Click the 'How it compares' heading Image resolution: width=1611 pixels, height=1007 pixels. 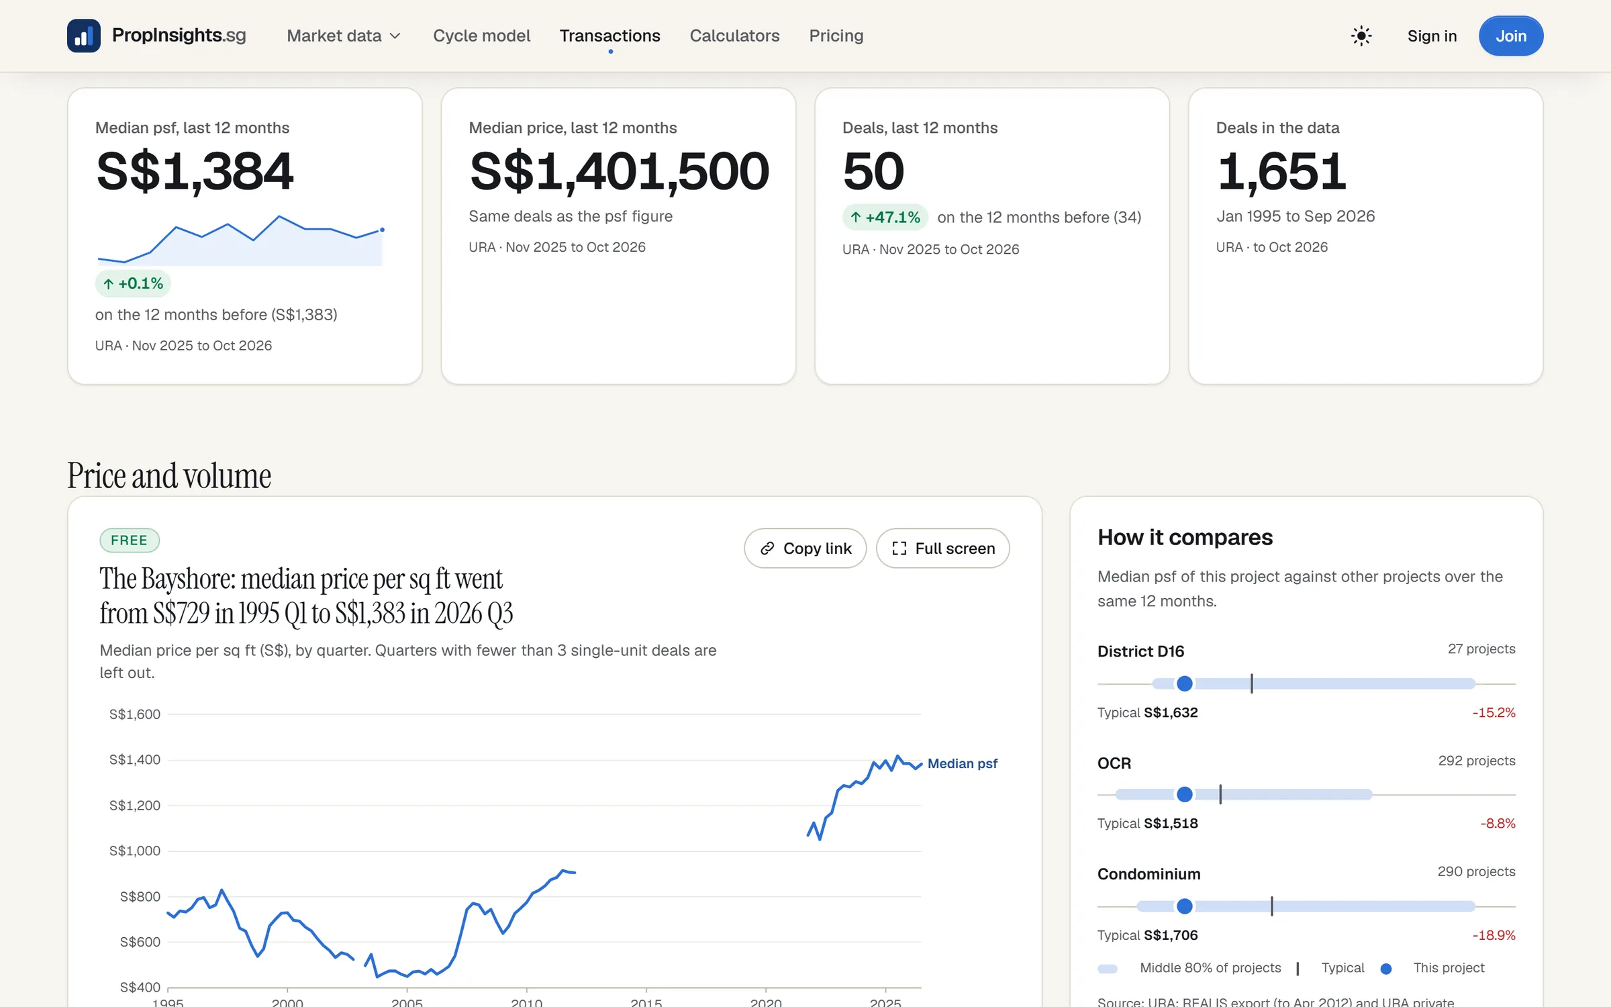pyautogui.click(x=1185, y=537)
